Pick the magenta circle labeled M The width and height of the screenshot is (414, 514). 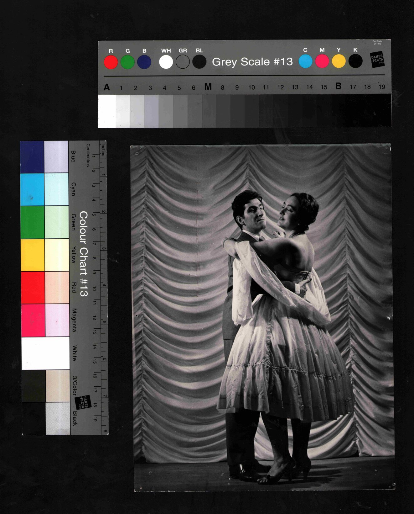click(322, 61)
